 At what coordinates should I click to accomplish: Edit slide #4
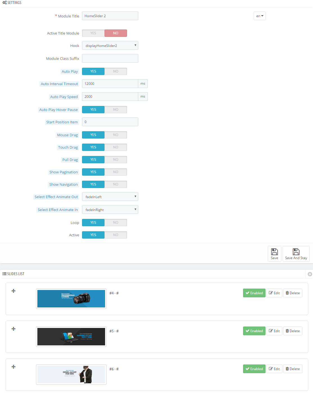point(274,293)
